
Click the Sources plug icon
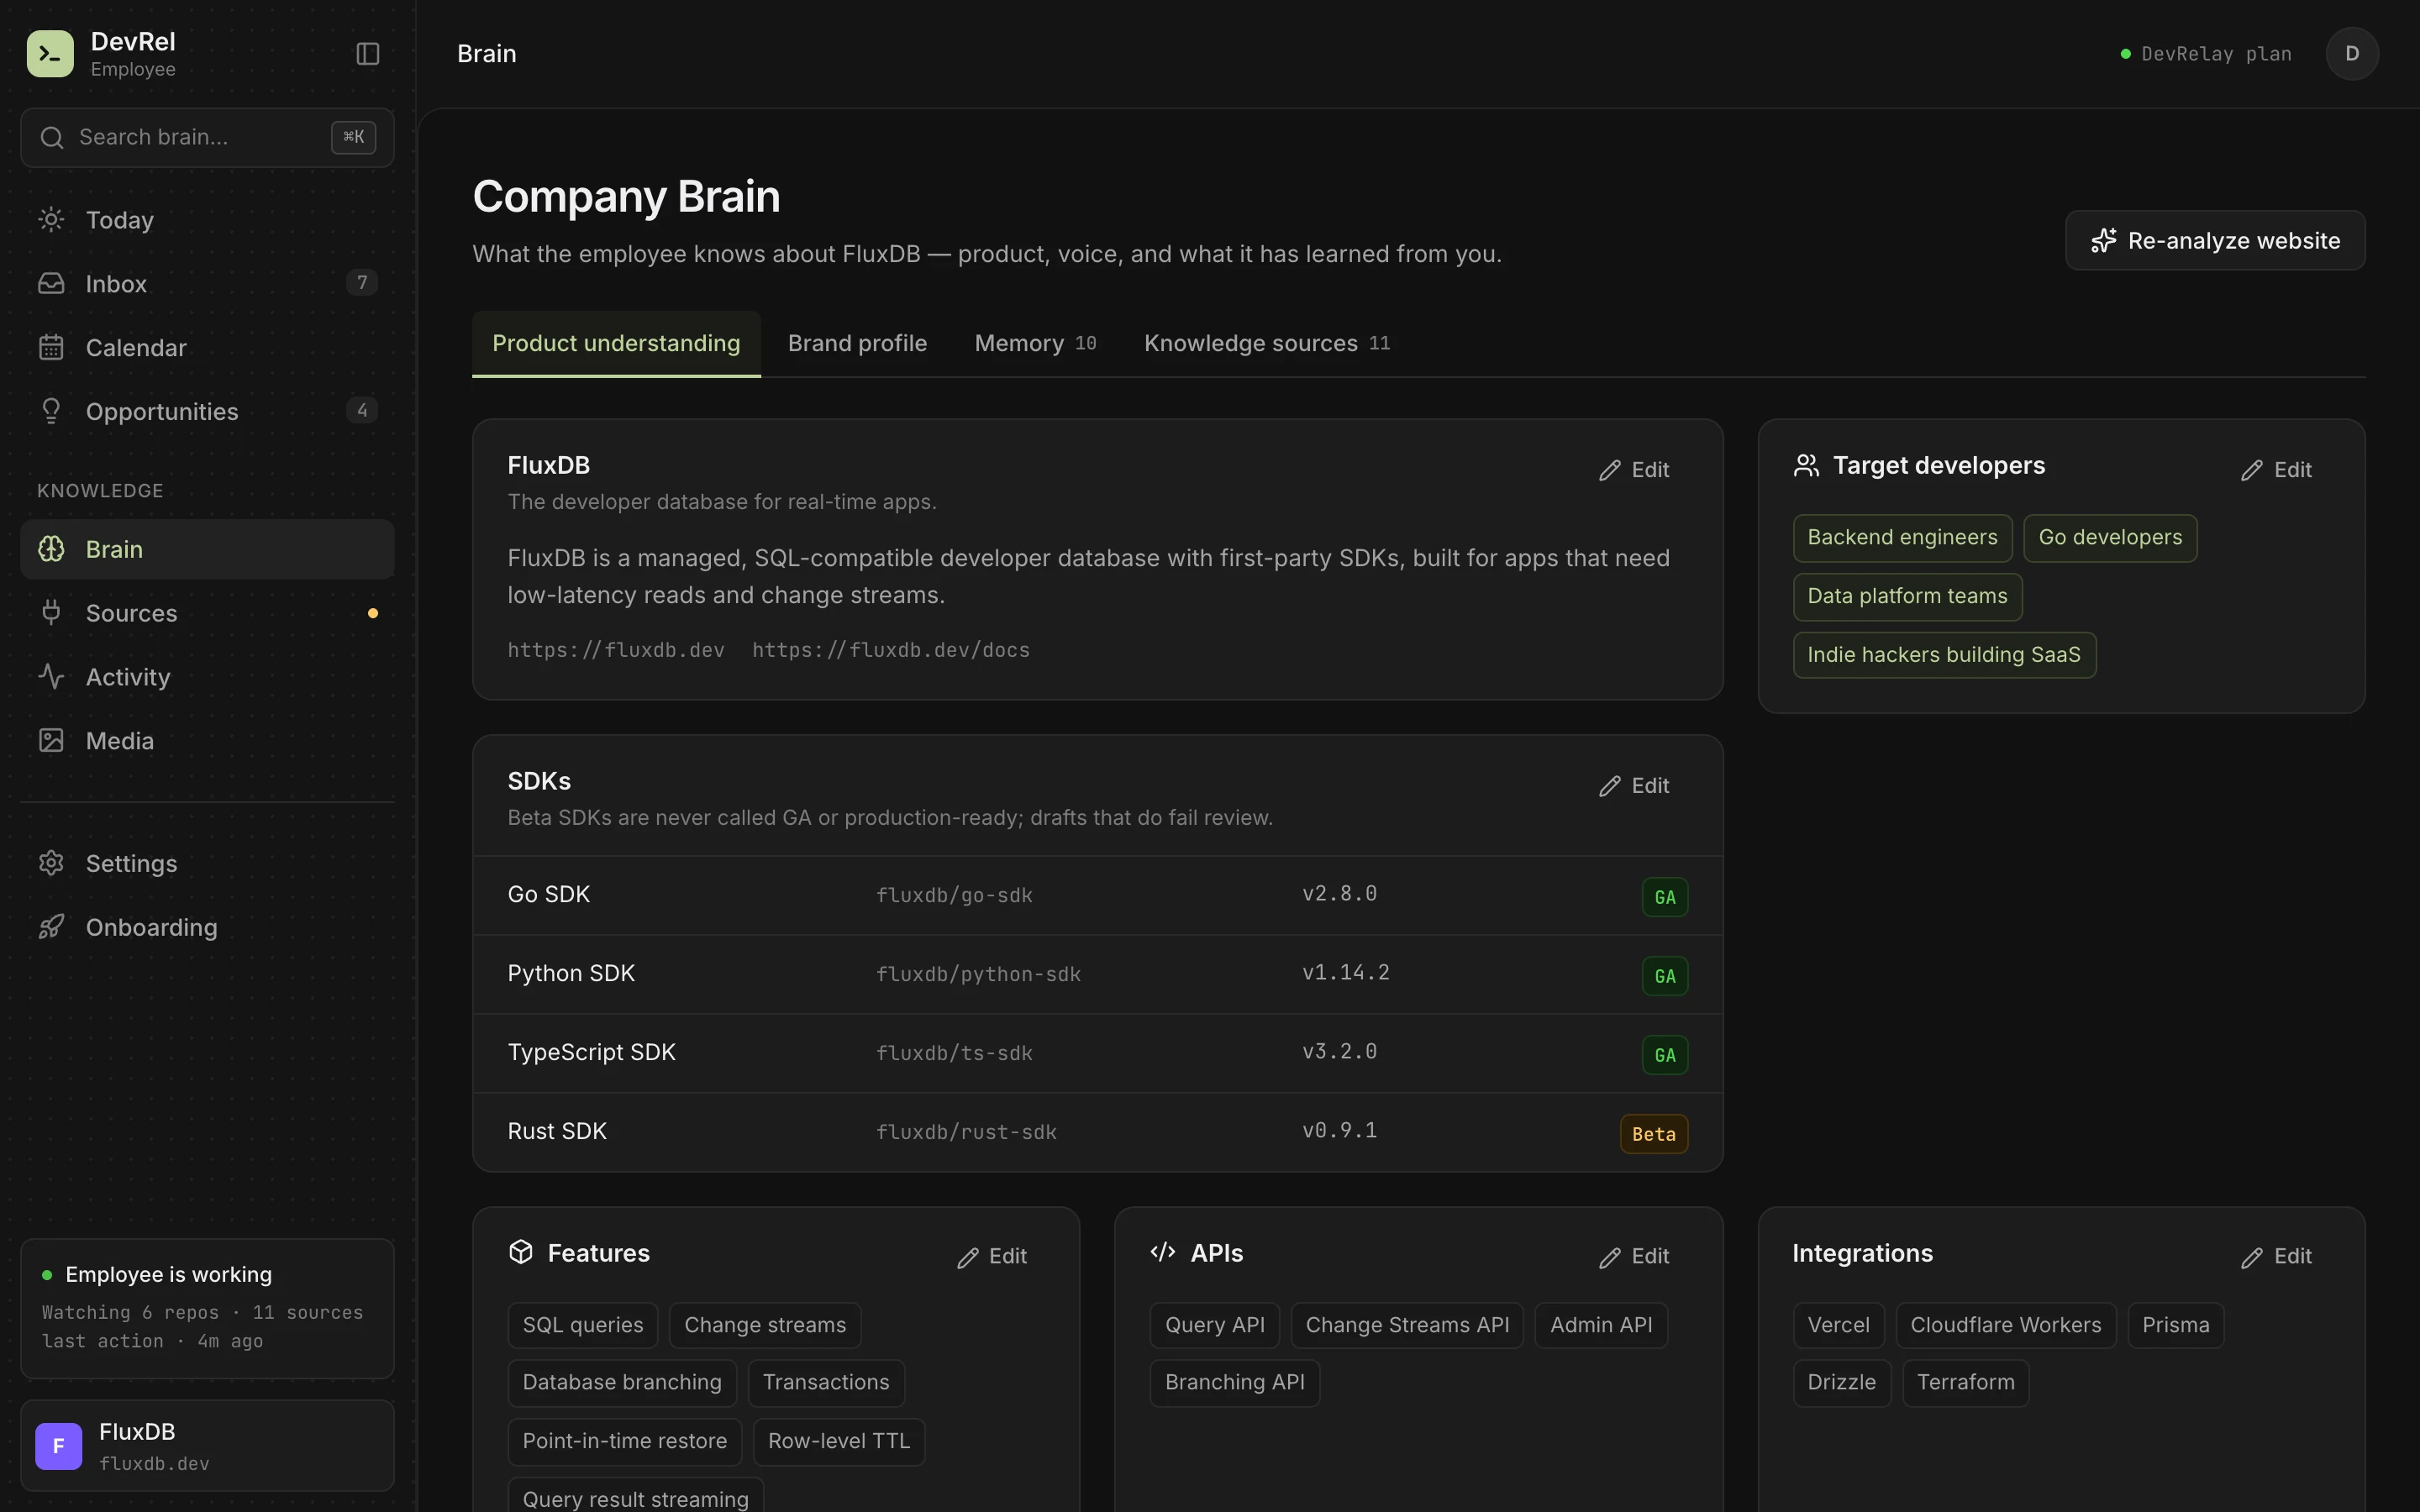[x=51, y=612]
